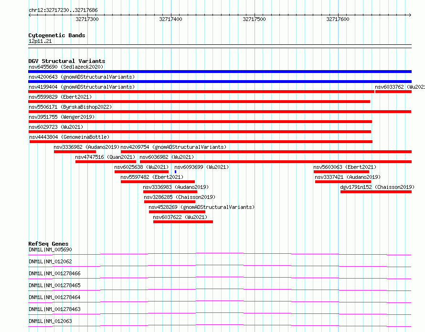This screenshot has height=332, width=425.
Task: Click the small blue nsv6093699 marker
Action: 176,172
